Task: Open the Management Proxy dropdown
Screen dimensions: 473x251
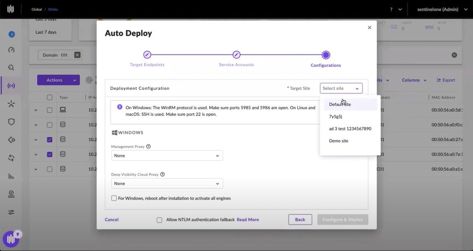Action: 167,156
